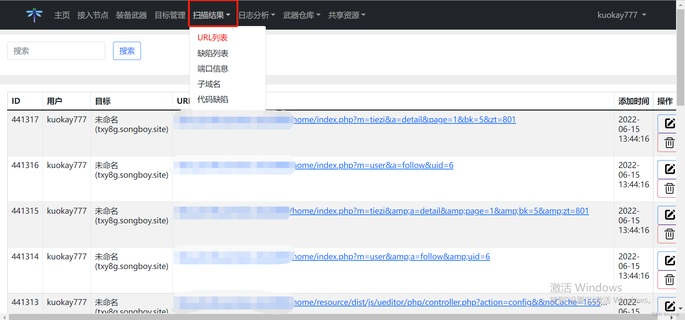This screenshot has height=320, width=685.
Task: Expand the 武器仓库 dropdown
Action: 302,15
